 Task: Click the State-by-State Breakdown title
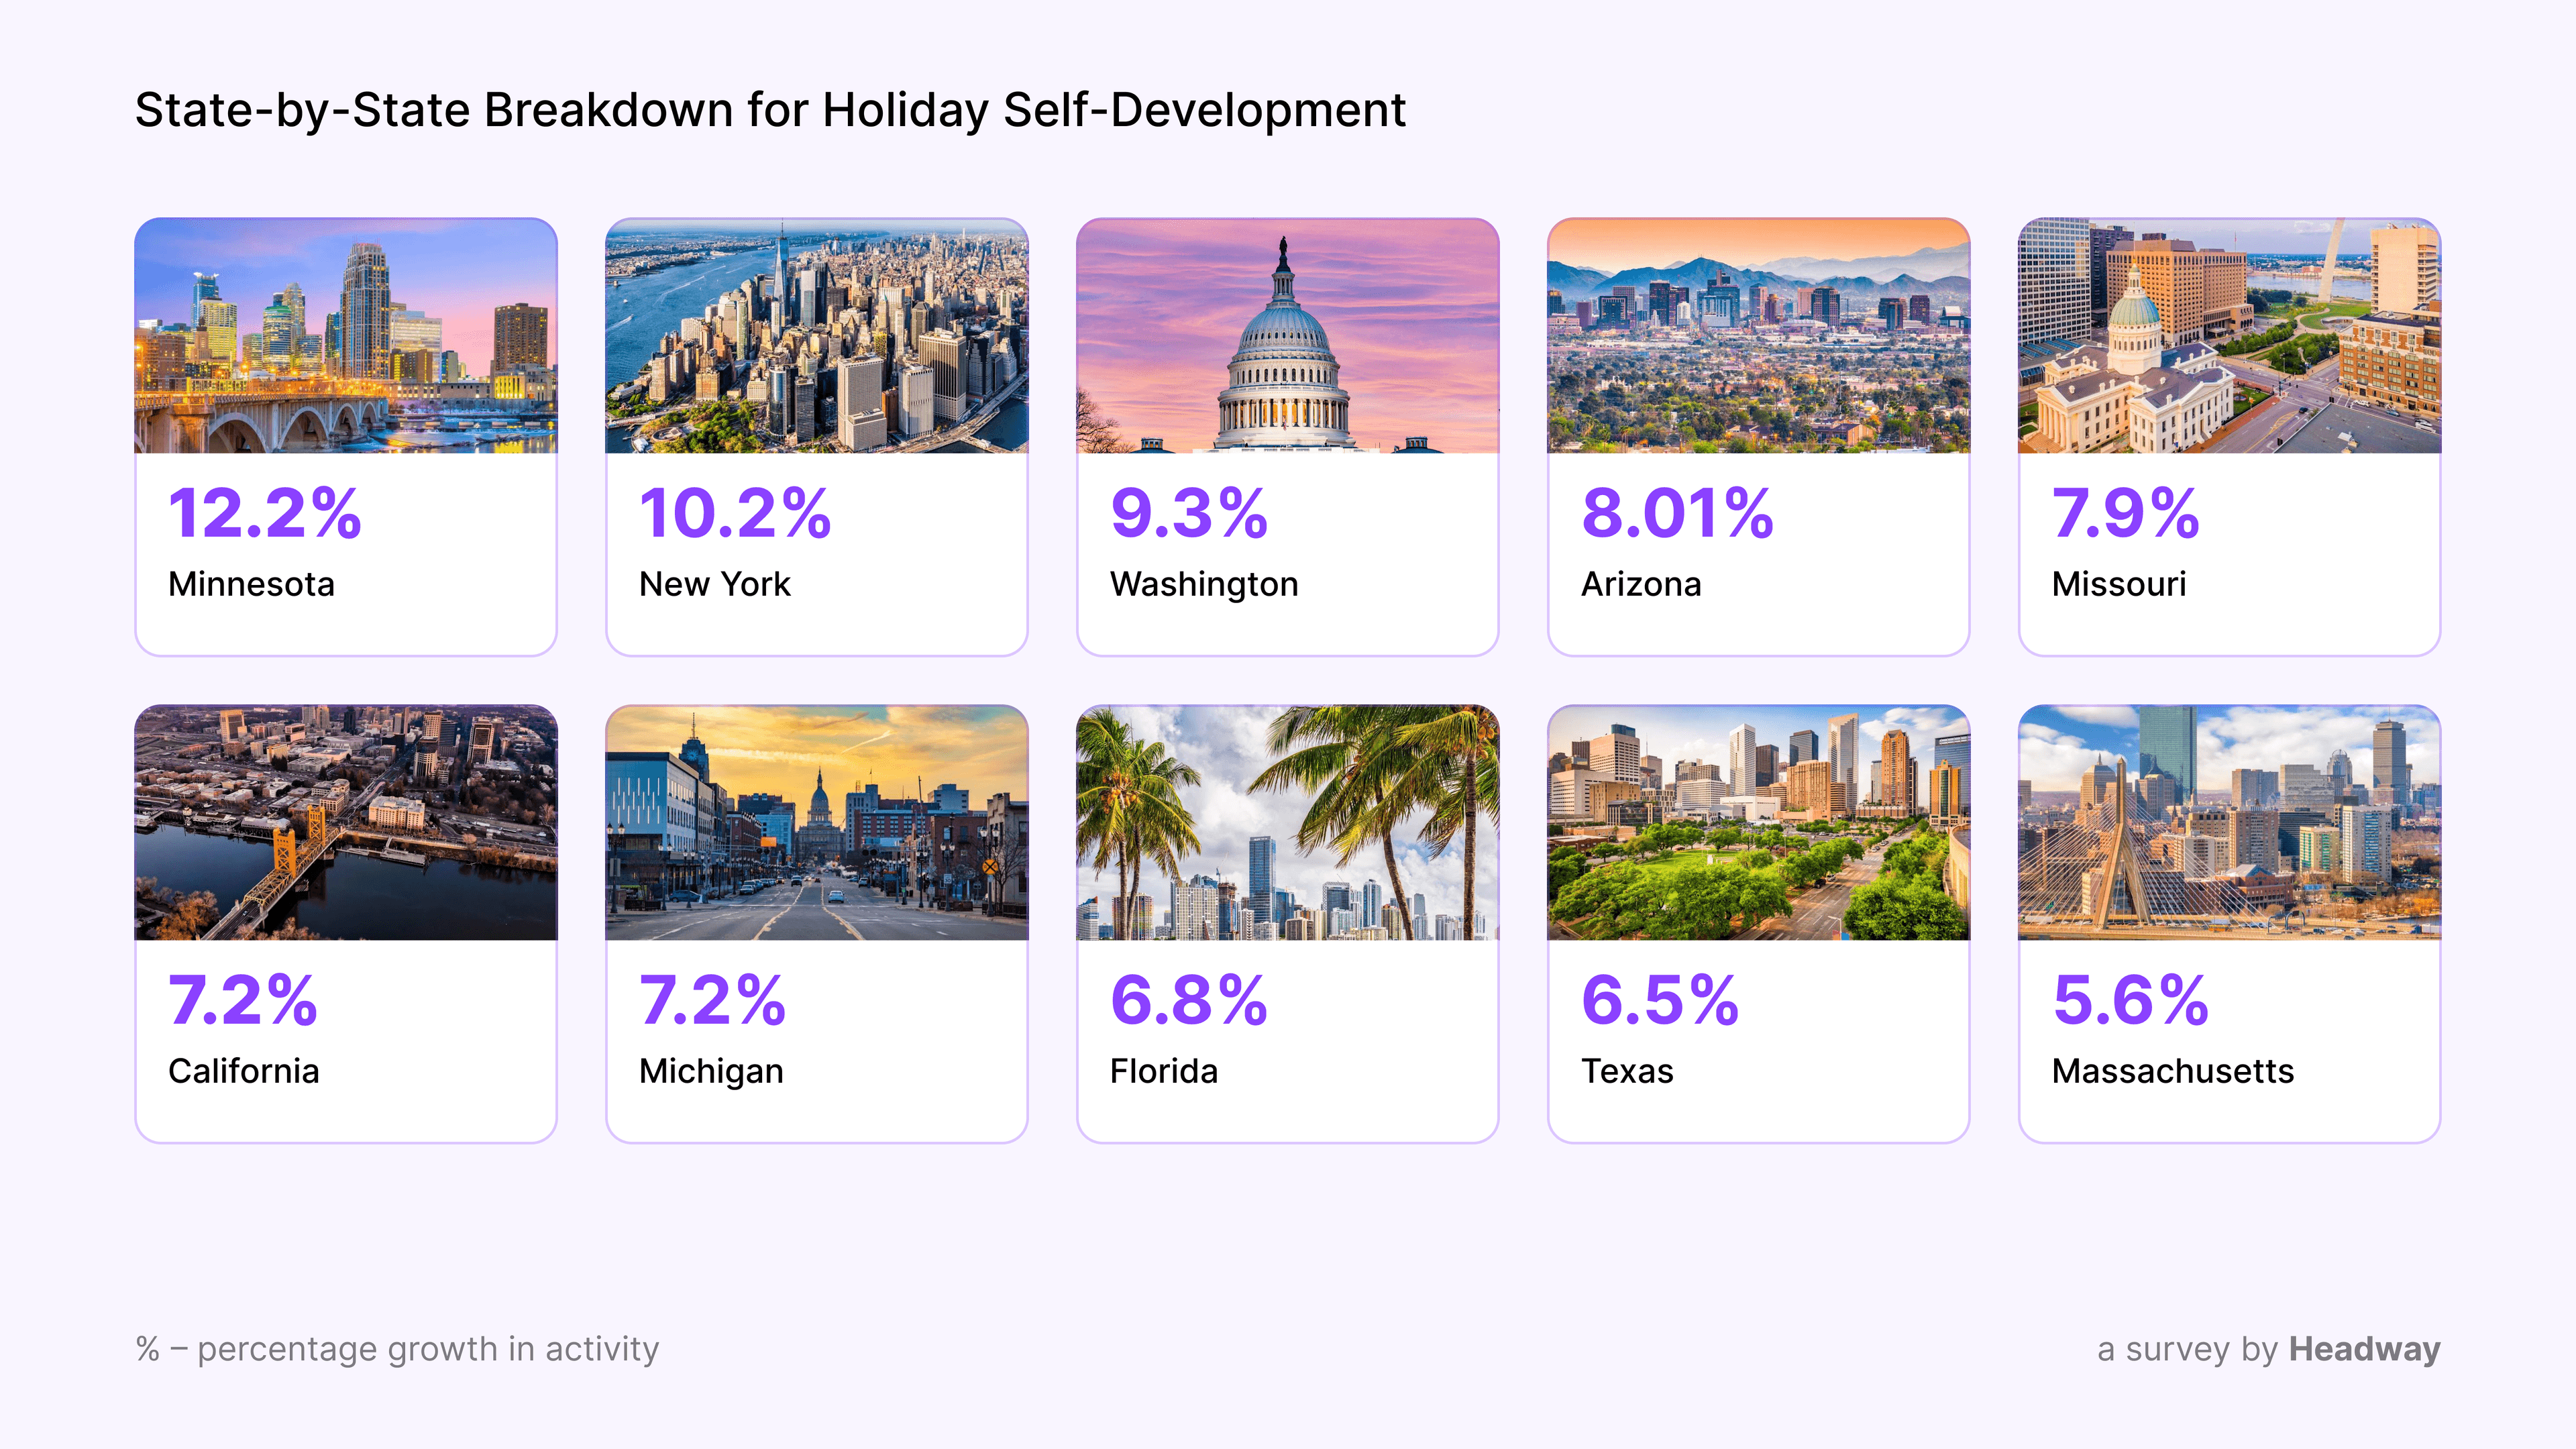click(770, 110)
